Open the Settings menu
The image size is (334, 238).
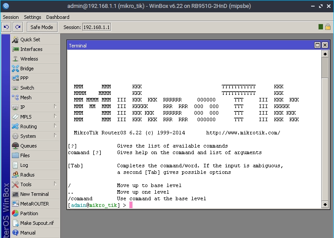(x=33, y=17)
